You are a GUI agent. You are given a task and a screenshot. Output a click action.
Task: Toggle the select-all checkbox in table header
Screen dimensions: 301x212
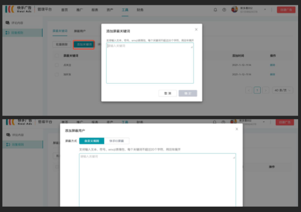[x=57, y=56]
